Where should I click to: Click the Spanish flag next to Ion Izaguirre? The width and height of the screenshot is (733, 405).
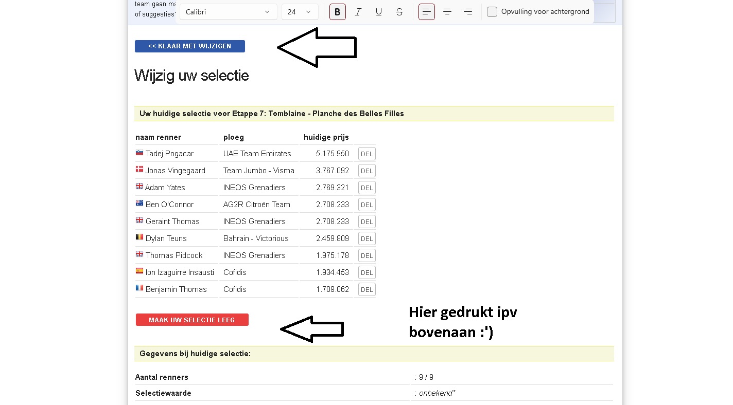click(139, 271)
